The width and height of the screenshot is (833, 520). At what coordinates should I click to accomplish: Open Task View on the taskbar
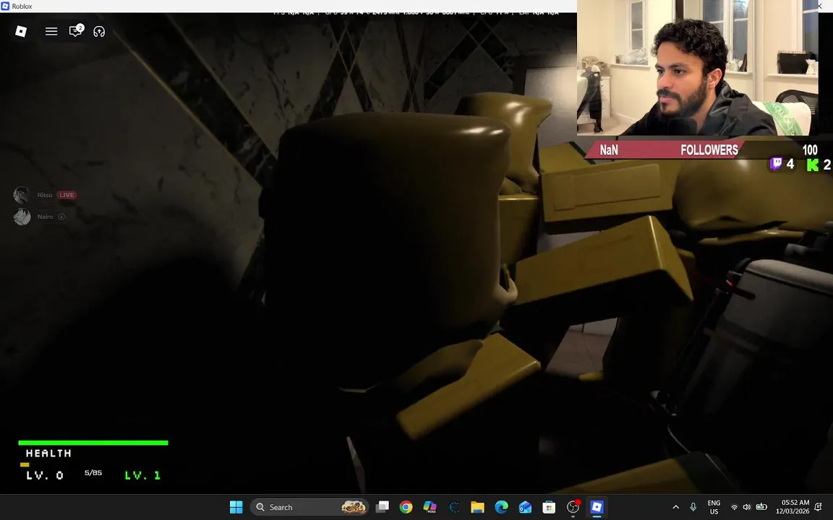click(x=382, y=507)
